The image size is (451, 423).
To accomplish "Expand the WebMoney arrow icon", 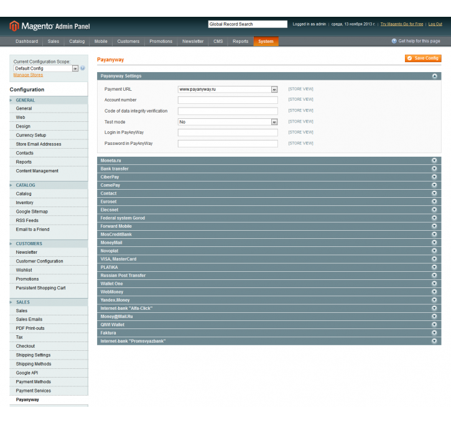I will 434,292.
